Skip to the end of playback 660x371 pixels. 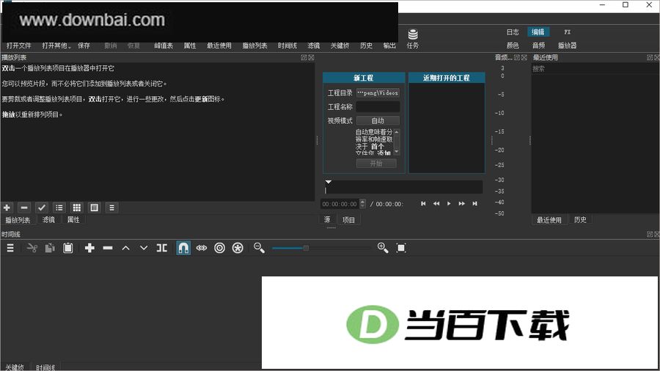pos(474,204)
